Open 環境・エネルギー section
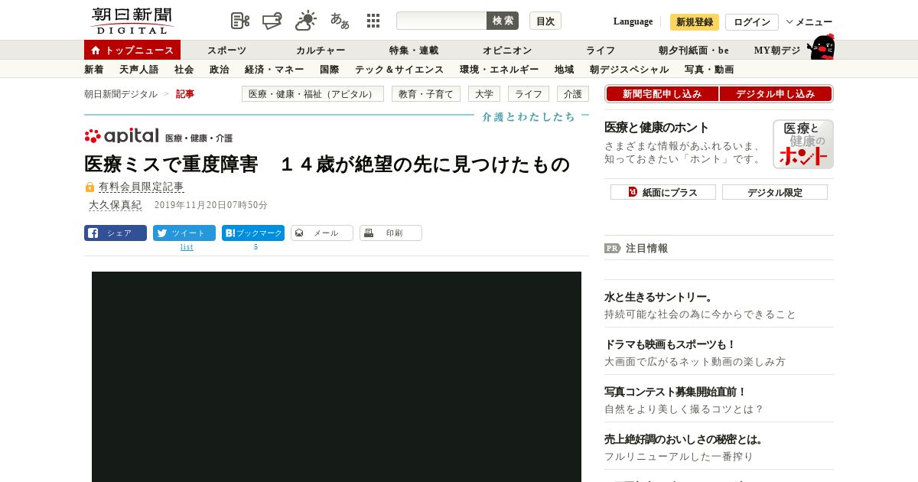Screen dimensions: 918x482 click(500, 69)
